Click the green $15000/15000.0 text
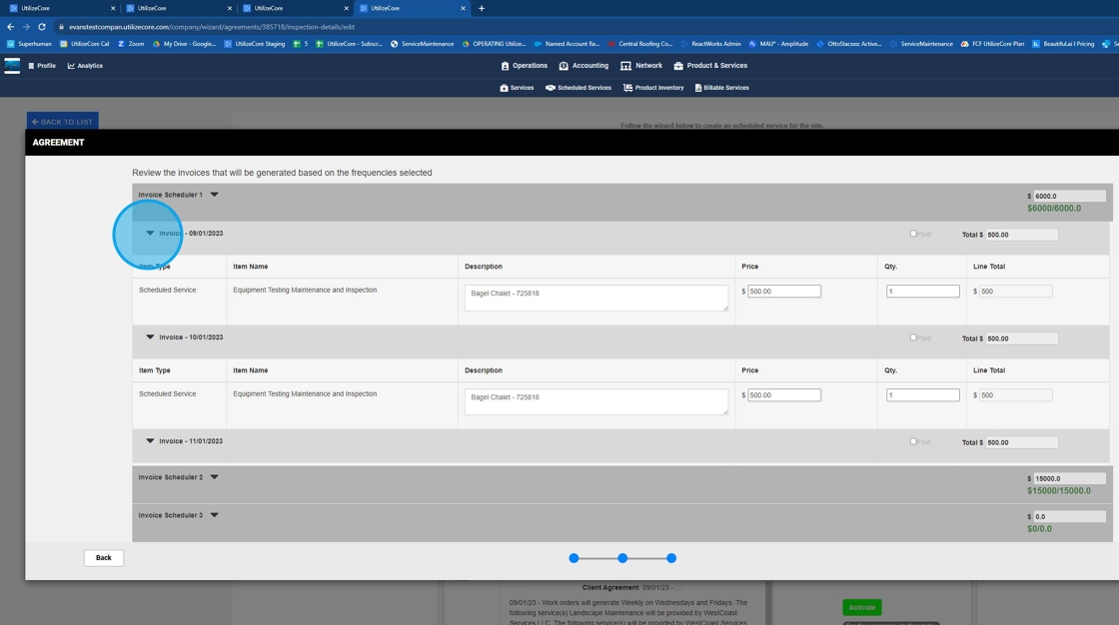This screenshot has width=1119, height=625. [x=1059, y=491]
